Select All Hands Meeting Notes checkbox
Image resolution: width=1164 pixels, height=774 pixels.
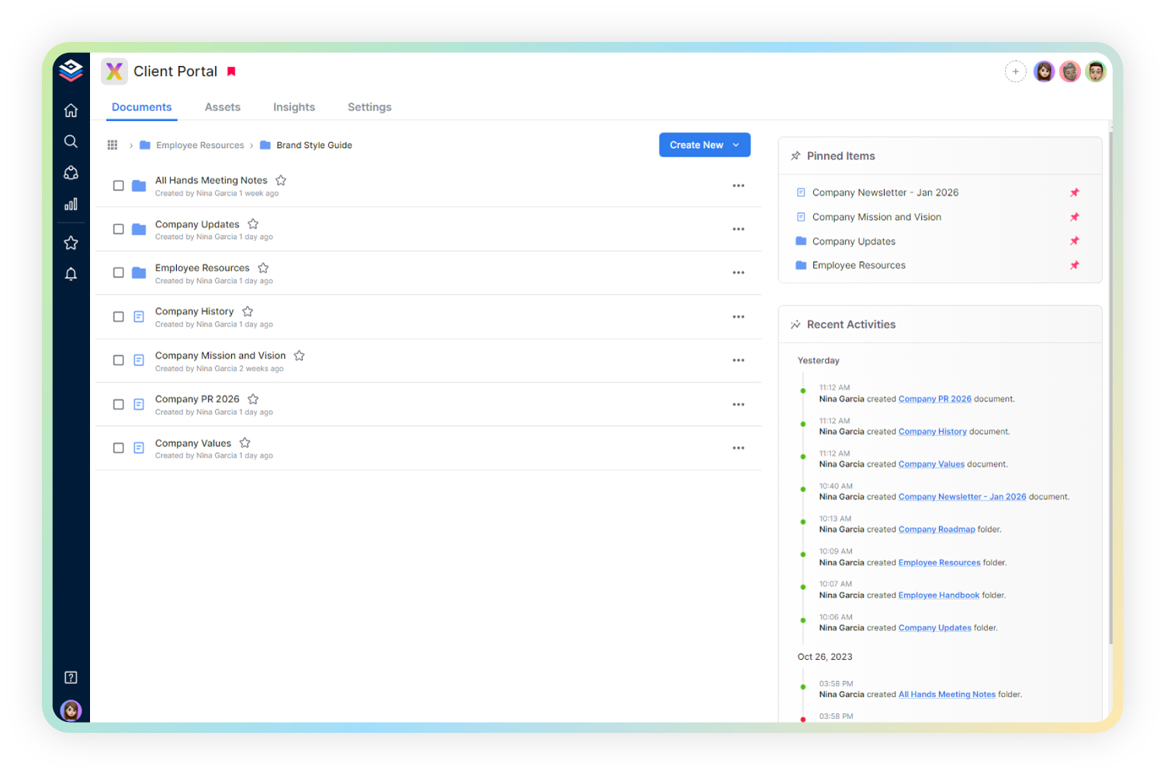pos(119,185)
